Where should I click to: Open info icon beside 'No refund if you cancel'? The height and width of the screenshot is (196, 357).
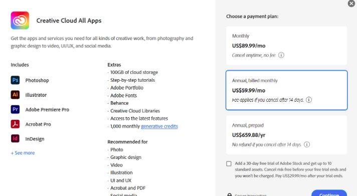(307, 144)
